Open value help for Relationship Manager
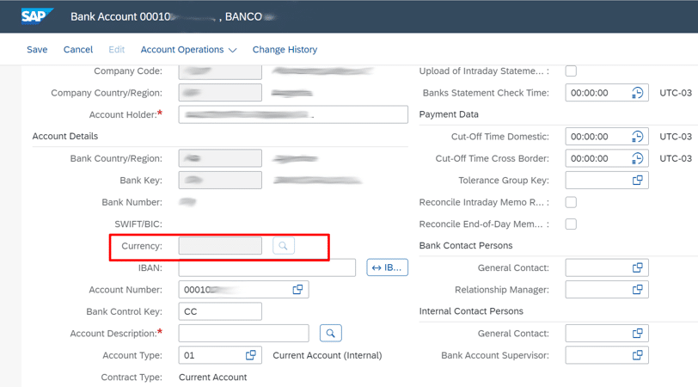This screenshot has width=698, height=387. pos(637,290)
